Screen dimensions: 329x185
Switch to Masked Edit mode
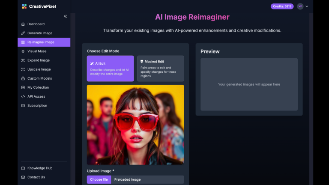(161, 68)
